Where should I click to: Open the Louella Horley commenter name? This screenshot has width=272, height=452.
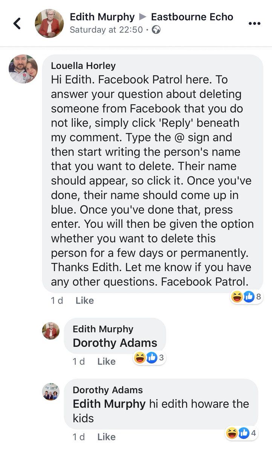coord(83,66)
